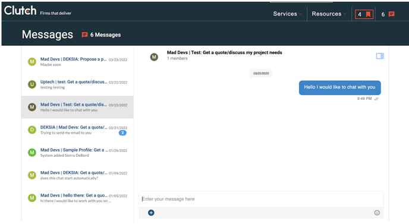This screenshot has width=409, height=224.
Task: Click the plus attachment button
Action: [151, 213]
